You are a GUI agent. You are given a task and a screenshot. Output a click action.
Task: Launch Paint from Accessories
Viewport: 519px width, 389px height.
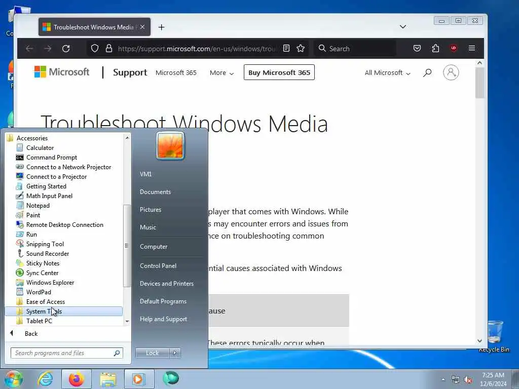click(x=33, y=215)
